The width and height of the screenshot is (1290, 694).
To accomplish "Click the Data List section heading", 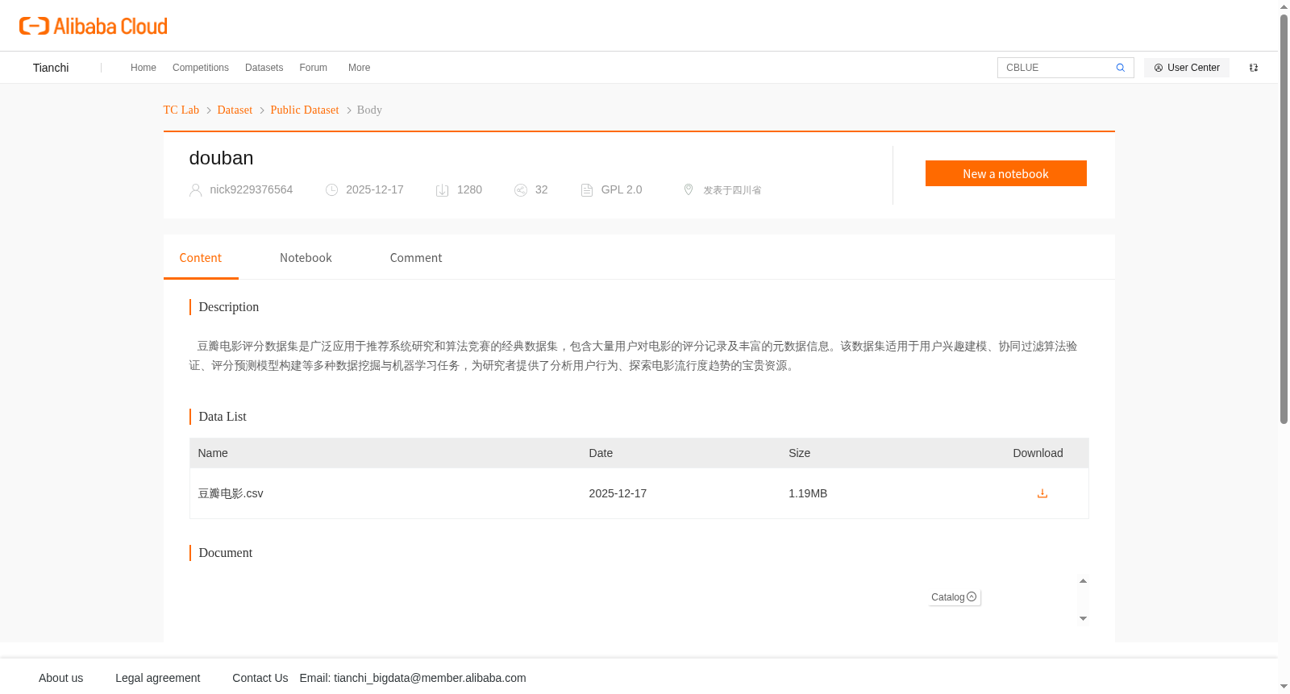I will (223, 417).
